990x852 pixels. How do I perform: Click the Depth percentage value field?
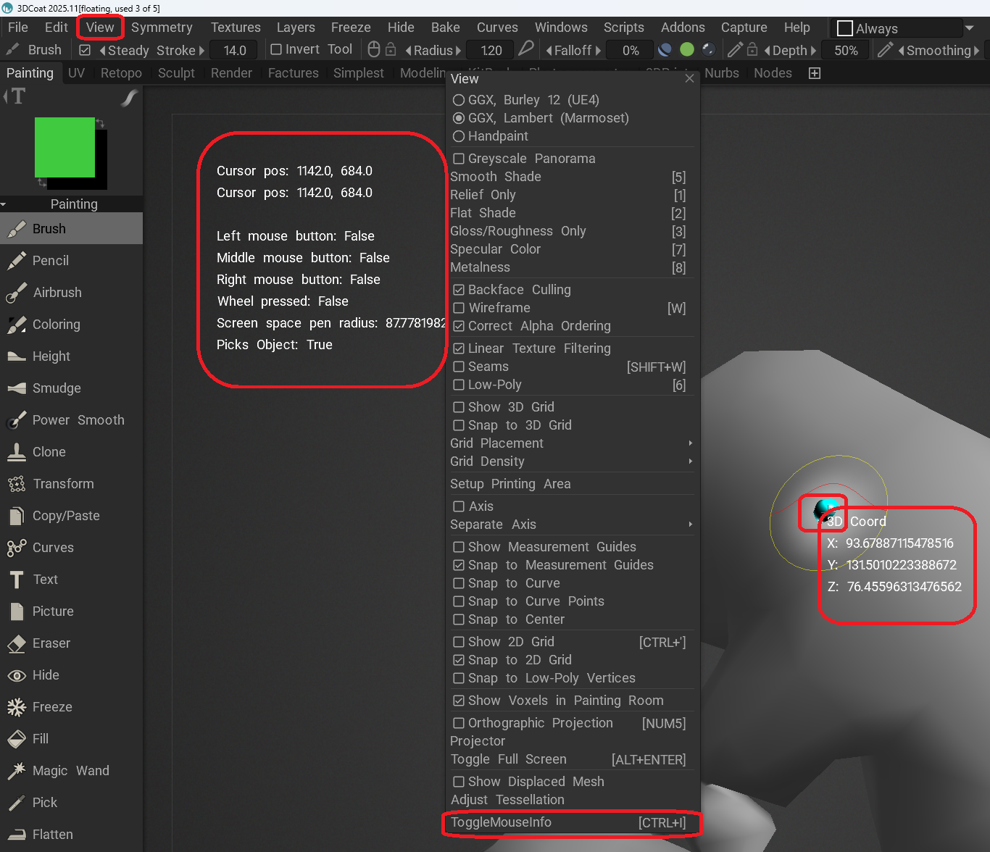[x=846, y=51]
